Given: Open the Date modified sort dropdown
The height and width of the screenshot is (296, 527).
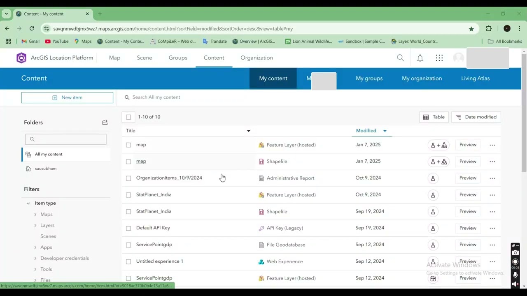Looking at the screenshot, I should [476, 117].
